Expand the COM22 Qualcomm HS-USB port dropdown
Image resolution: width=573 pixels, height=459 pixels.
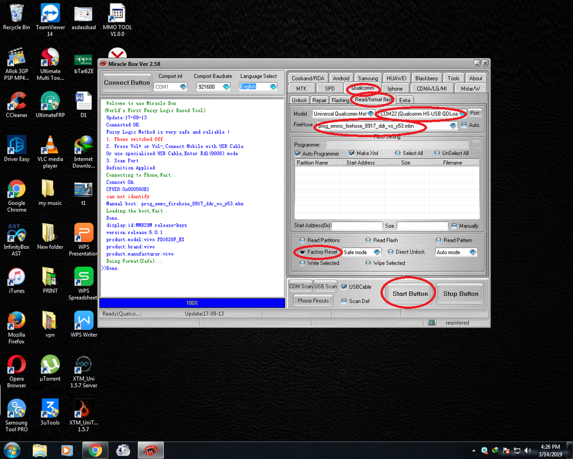pyautogui.click(x=461, y=114)
